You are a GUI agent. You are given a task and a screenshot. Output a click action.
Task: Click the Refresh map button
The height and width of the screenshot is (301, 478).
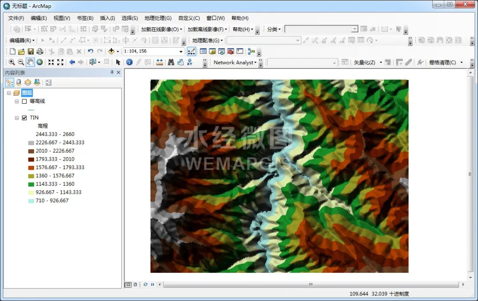click(146, 285)
